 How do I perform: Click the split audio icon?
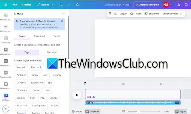tap(116, 14)
